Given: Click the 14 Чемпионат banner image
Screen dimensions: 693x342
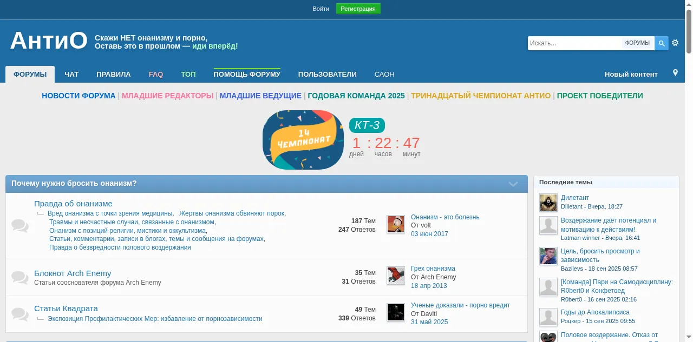Looking at the screenshot, I should coord(303,139).
